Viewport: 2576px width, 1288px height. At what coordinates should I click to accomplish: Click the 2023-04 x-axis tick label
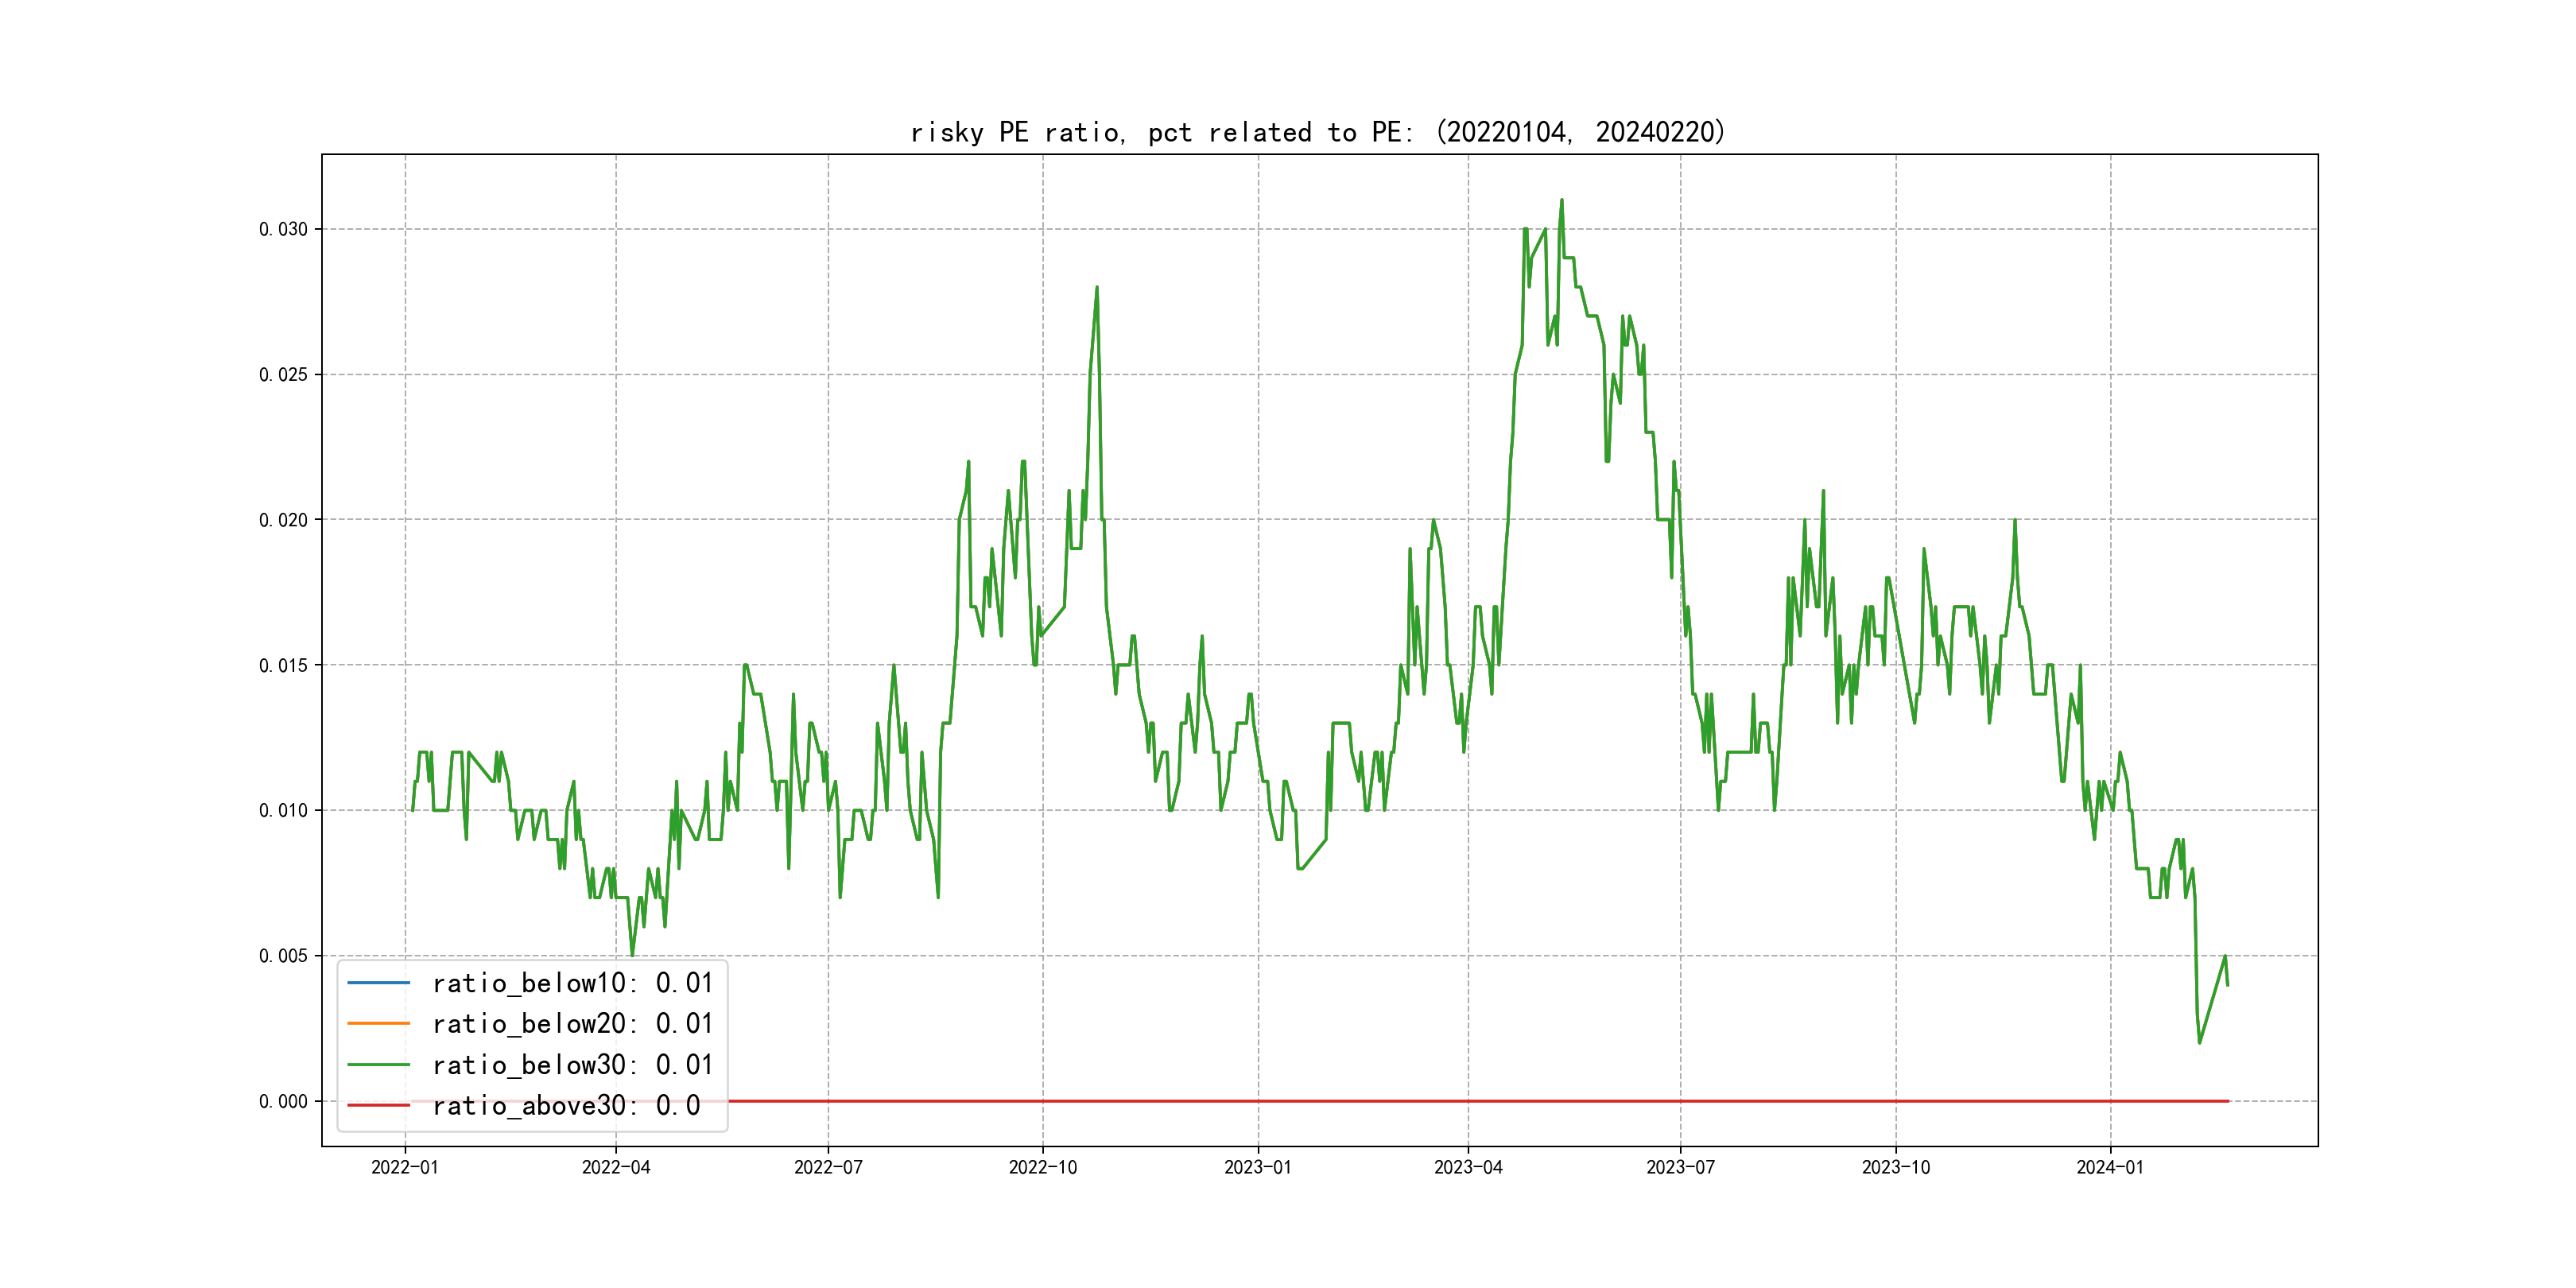[x=1468, y=1167]
